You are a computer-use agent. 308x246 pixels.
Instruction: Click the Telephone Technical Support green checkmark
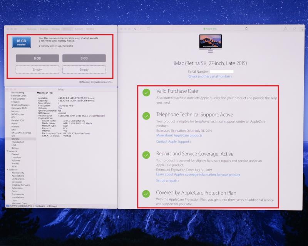[x=146, y=116]
